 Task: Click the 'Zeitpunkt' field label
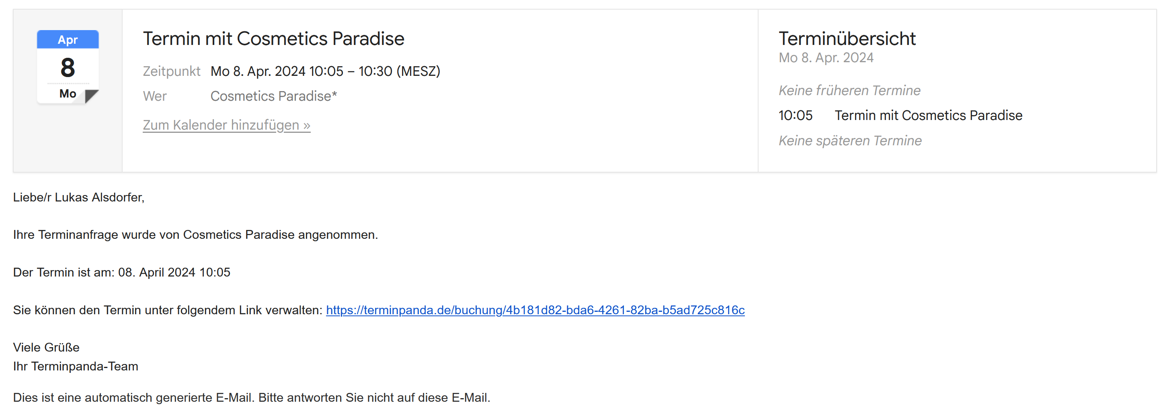[x=171, y=71]
